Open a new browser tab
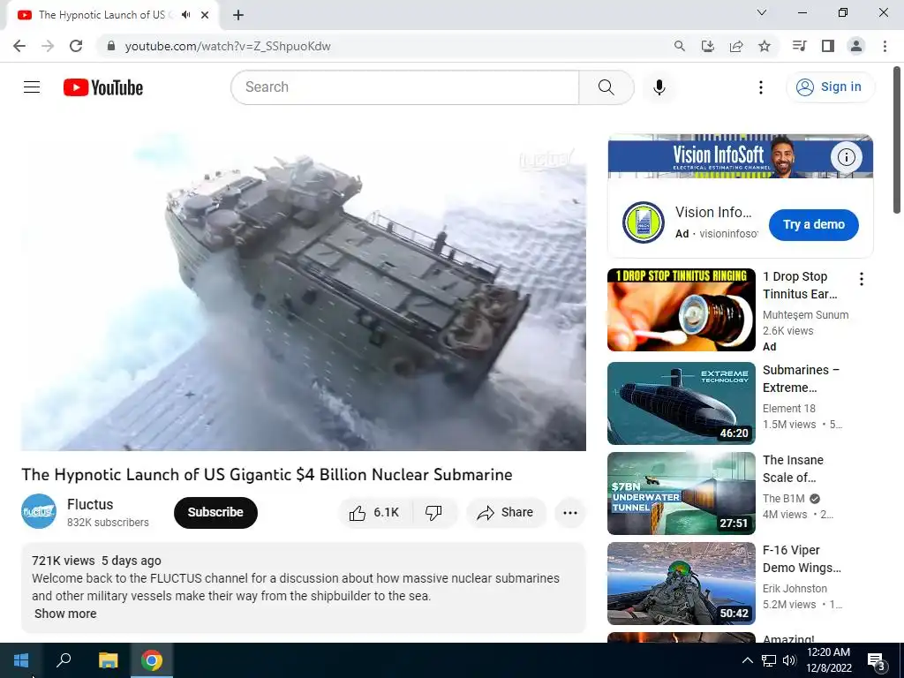This screenshot has height=678, width=904. 238,15
